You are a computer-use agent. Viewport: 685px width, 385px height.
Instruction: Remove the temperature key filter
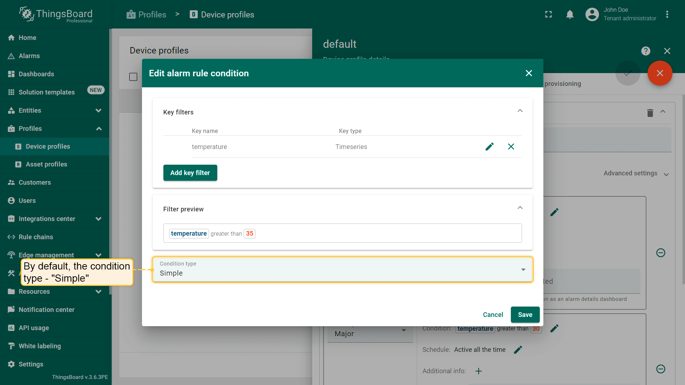(x=511, y=147)
